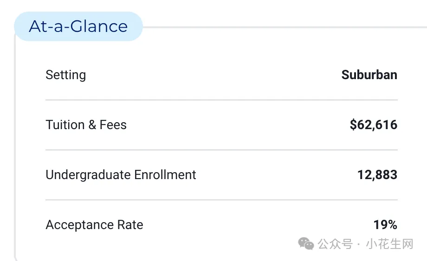Click the 公众号 watermark text

point(335,244)
